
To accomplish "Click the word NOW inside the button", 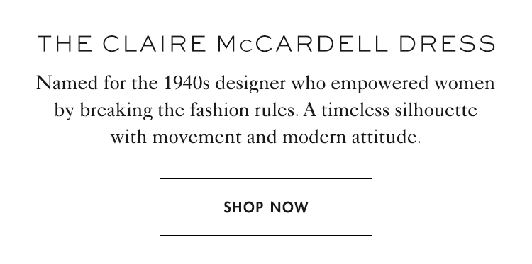I will point(289,207).
